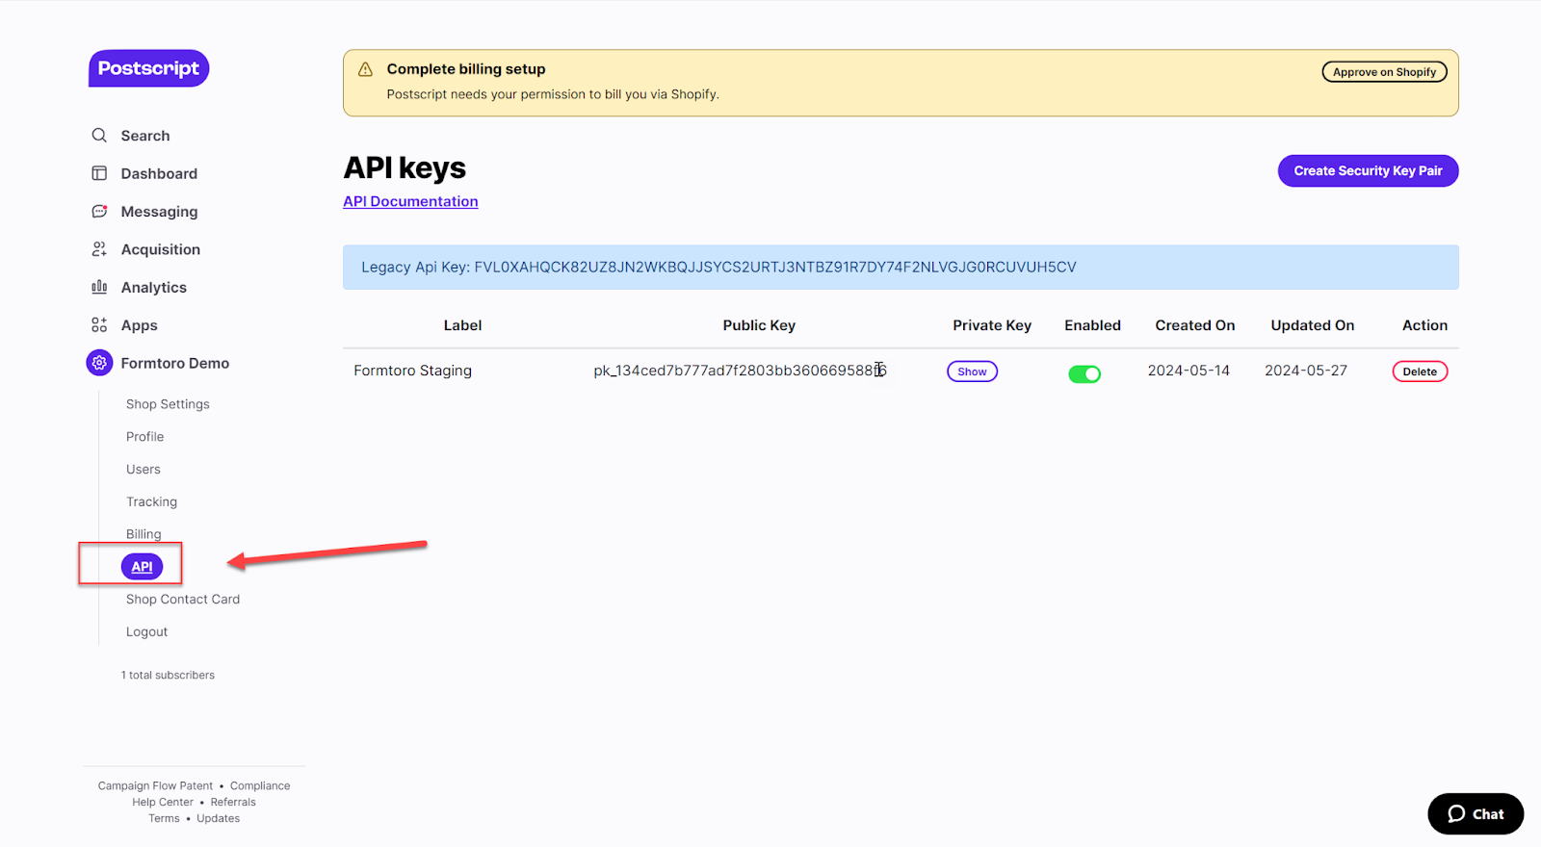Viewport: 1541px width, 847px height.
Task: Open the Help Center link
Action: tap(163, 803)
